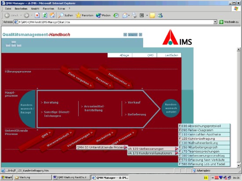Click the address bar URL field
Image resolution: width=242 pixels, height=181 pixels.
coord(114,22)
